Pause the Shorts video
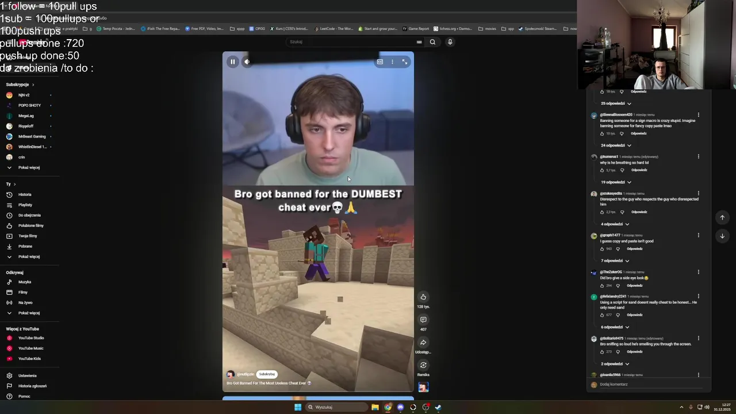 [233, 62]
